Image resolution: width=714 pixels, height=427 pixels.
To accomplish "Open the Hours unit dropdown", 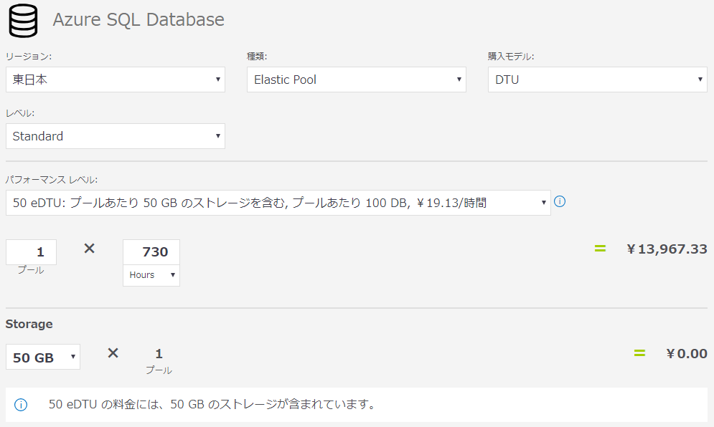I will pyautogui.click(x=151, y=275).
